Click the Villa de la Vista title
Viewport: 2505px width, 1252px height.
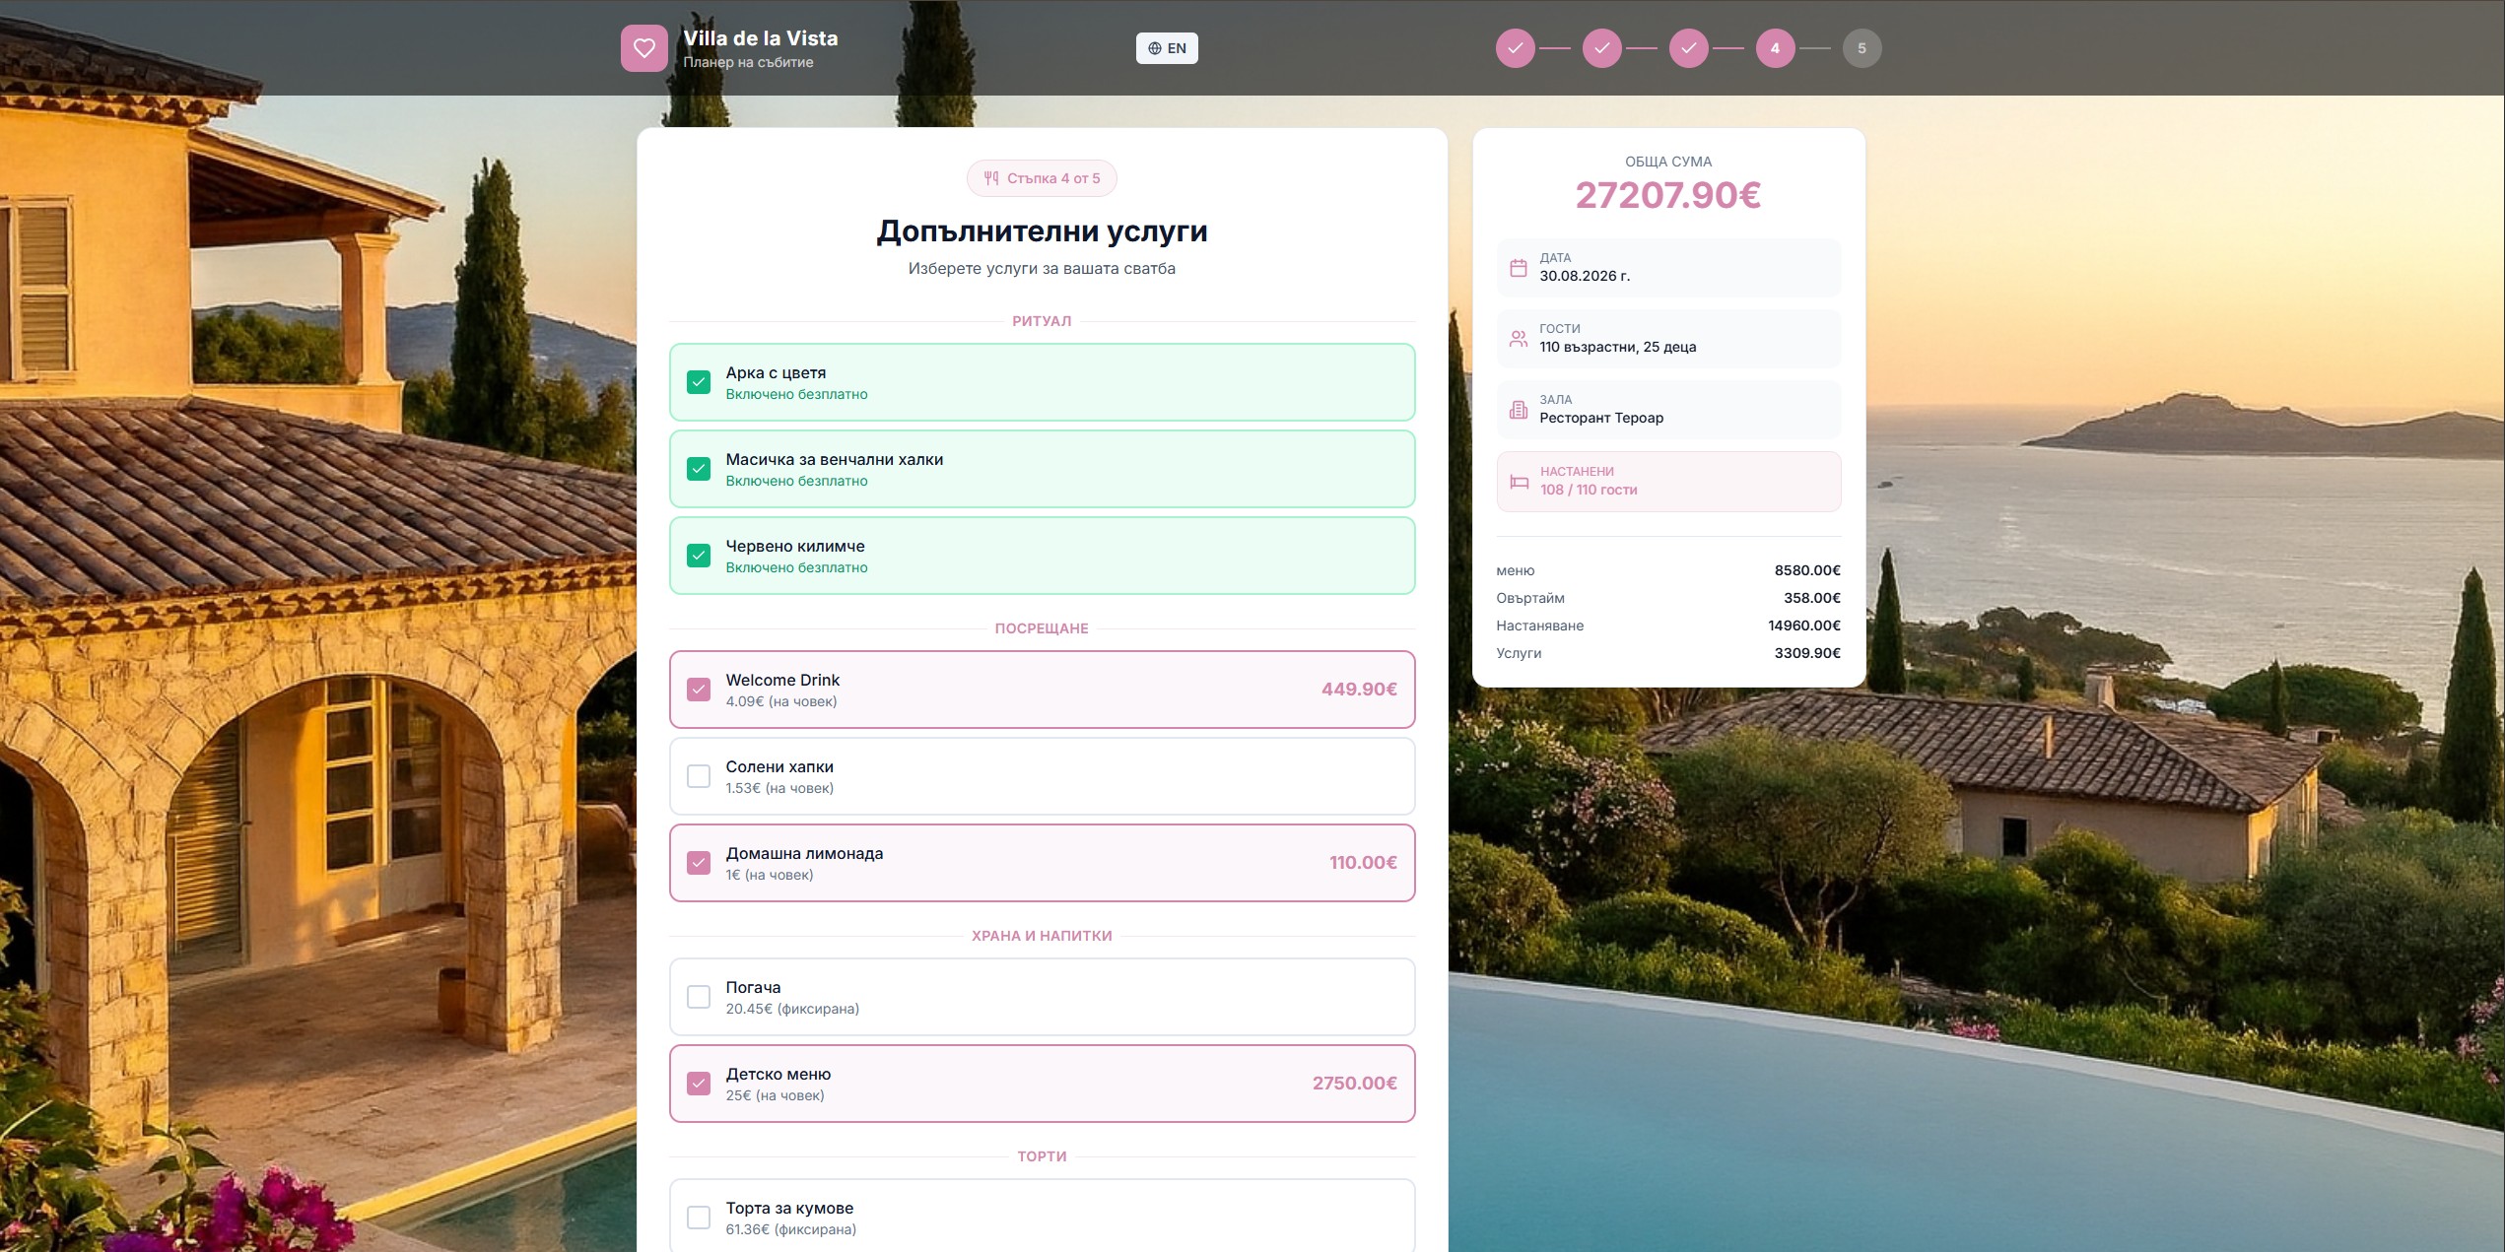coord(761,38)
